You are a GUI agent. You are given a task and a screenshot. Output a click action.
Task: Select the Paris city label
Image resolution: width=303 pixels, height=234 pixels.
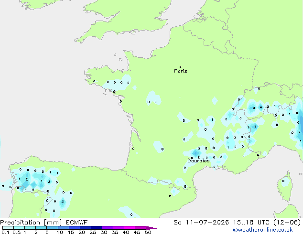tap(181, 71)
